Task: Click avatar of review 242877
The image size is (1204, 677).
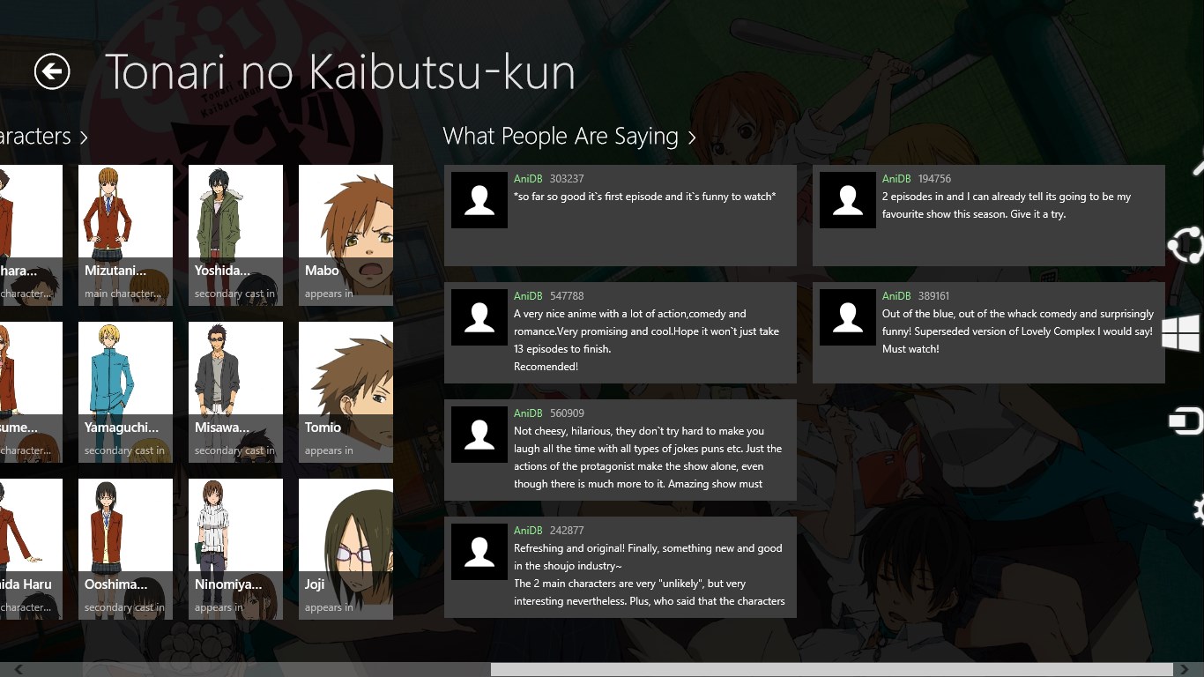Action: coord(479,552)
